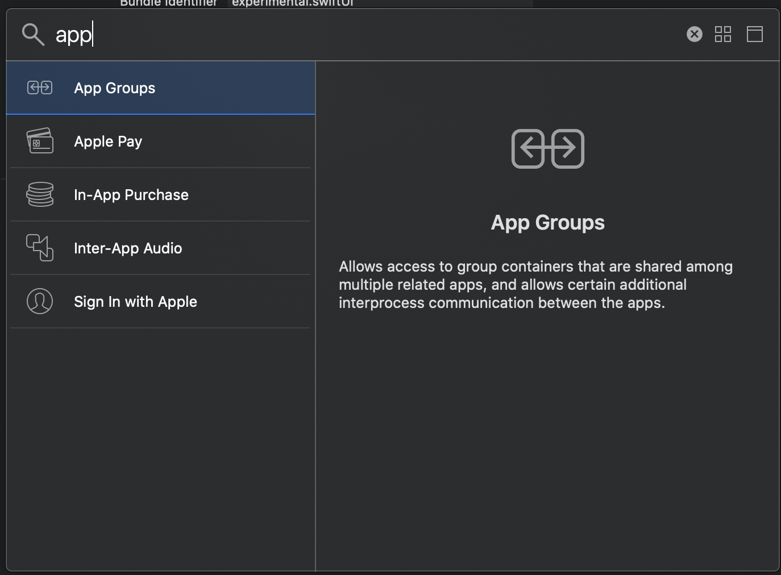Screen dimensions: 781x575
Task: Toggle the detail pane view icon
Action: [x=754, y=34]
